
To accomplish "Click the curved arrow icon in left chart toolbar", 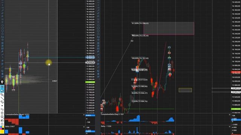I will (2, 71).
